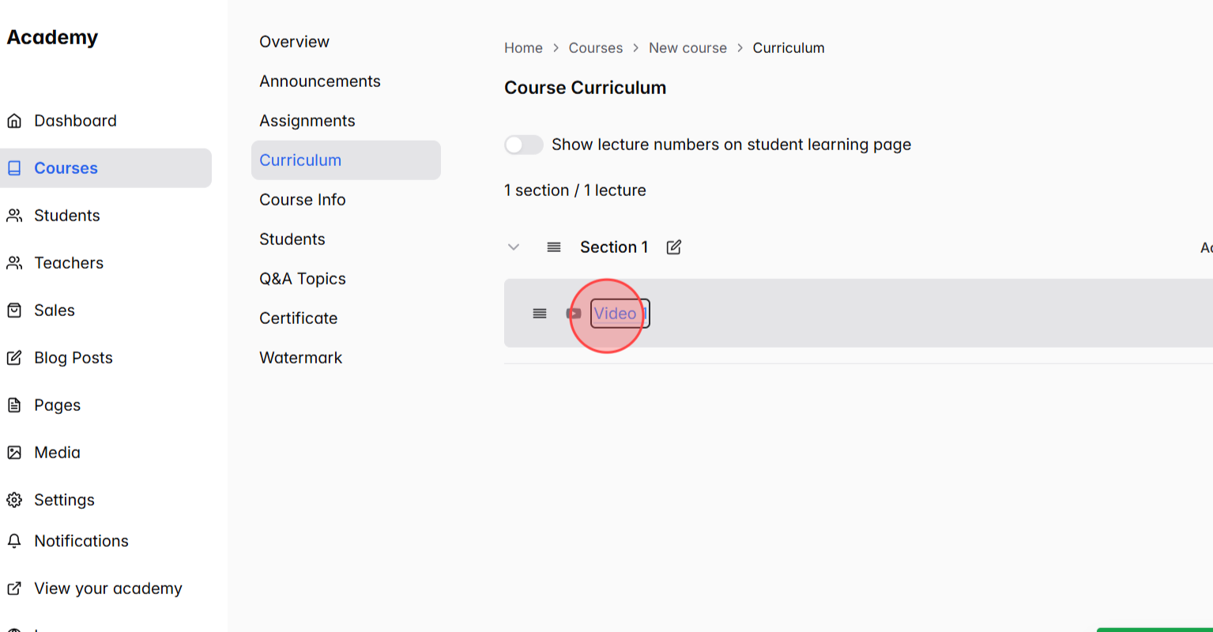The width and height of the screenshot is (1213, 632).
Task: Click the video lecture icon beside Video 1
Action: click(x=574, y=314)
